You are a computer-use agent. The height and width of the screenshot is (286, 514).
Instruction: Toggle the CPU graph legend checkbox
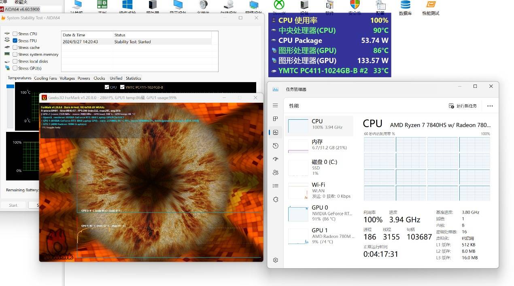[107, 87]
